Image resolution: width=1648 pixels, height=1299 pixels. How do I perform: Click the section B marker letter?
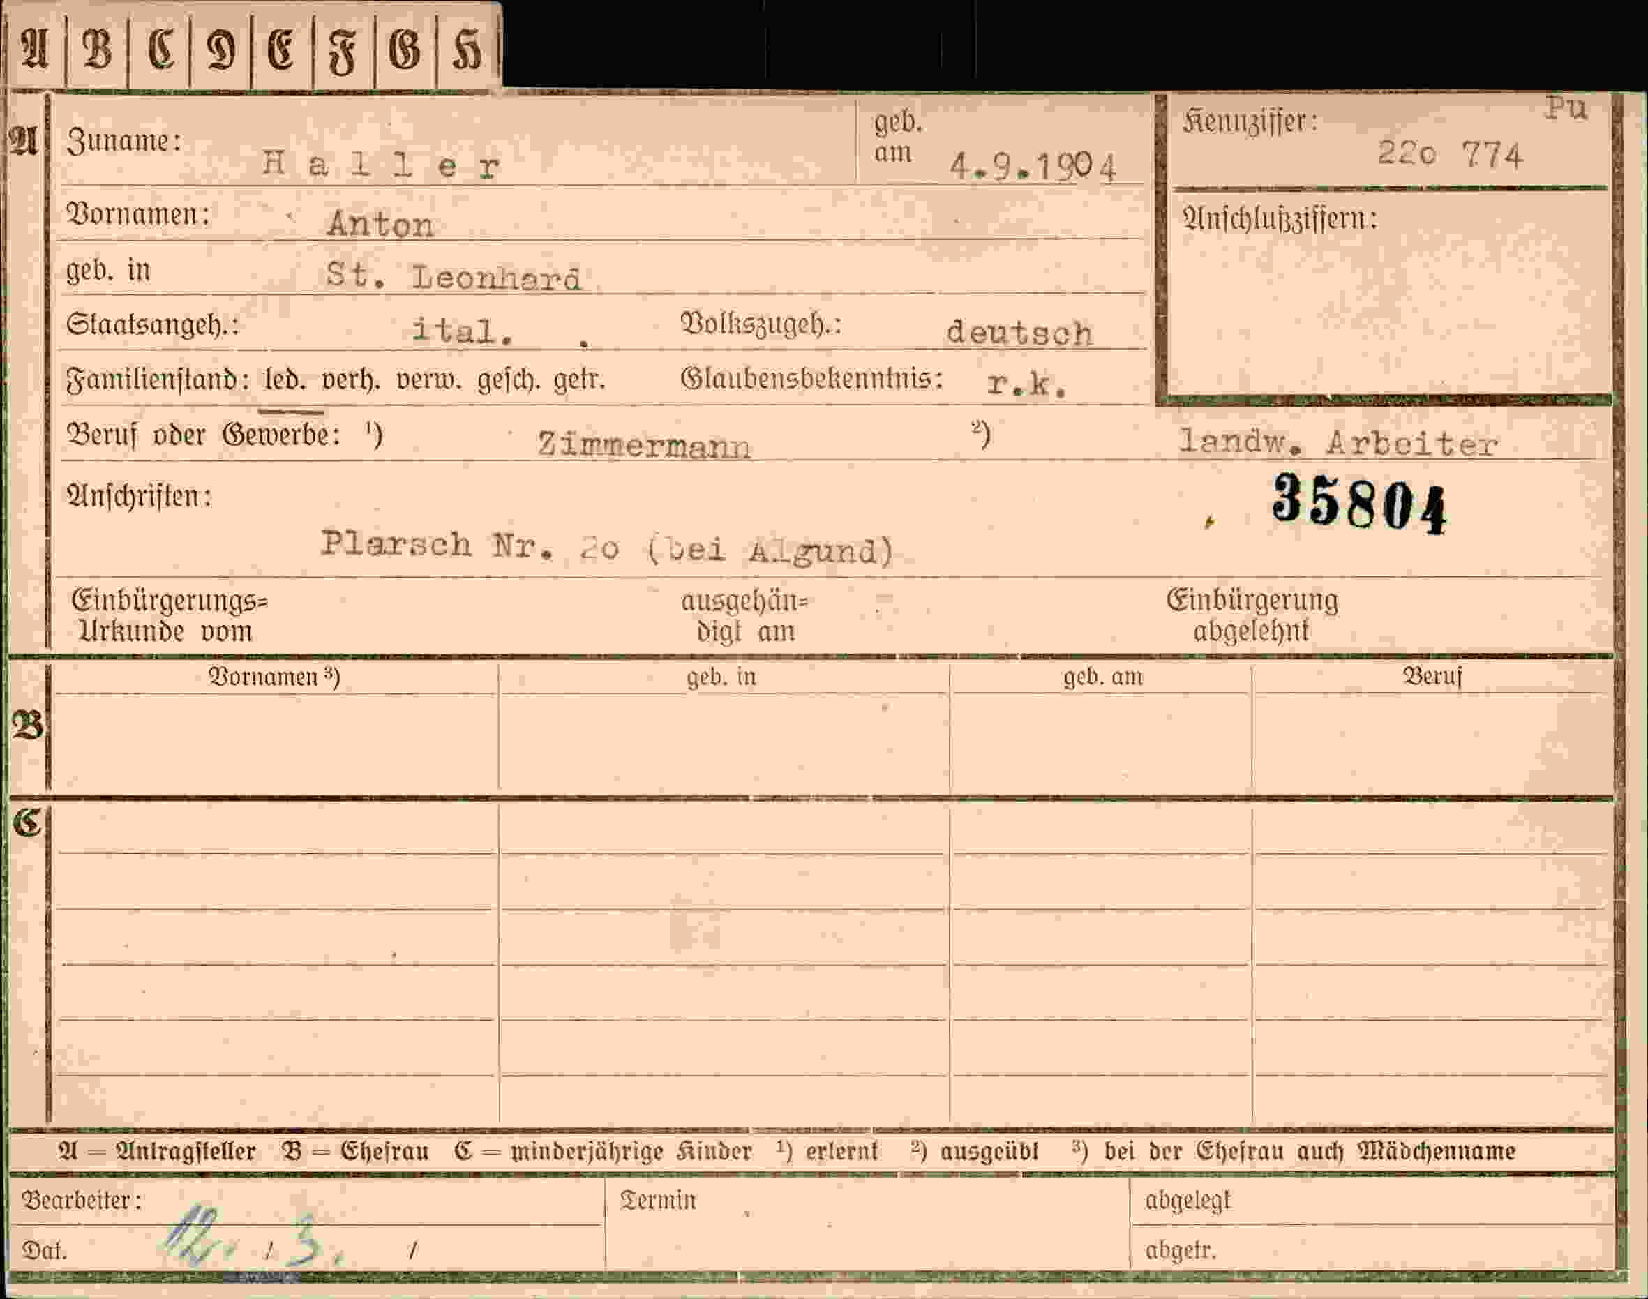pyautogui.click(x=28, y=726)
